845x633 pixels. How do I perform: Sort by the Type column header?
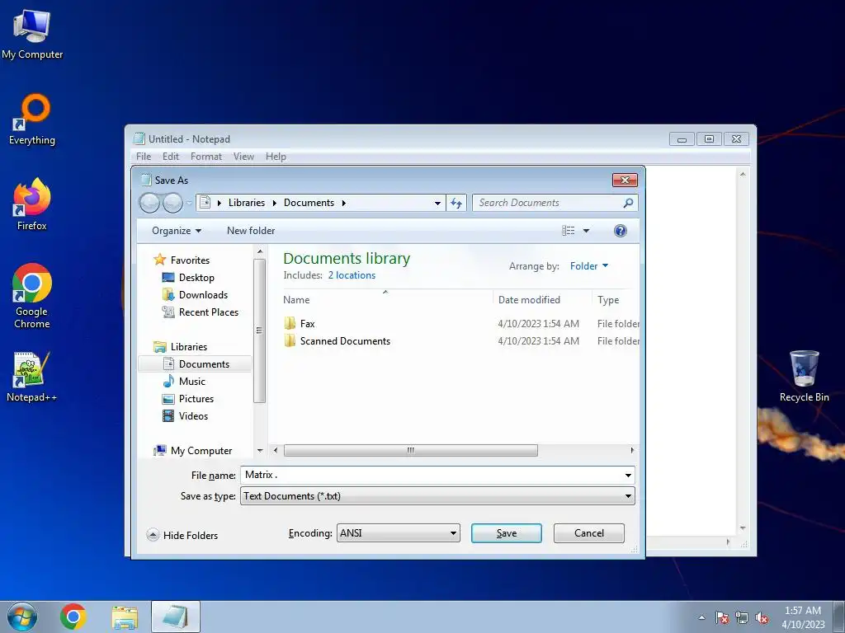tap(616, 300)
